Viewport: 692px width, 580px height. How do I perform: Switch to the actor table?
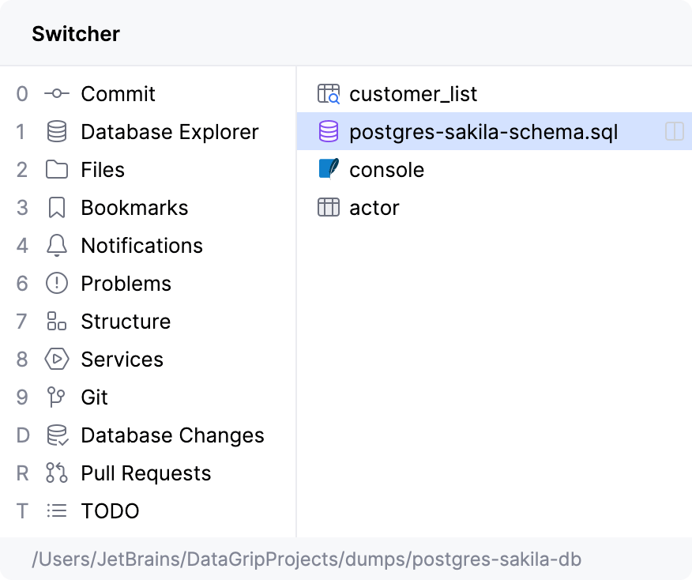(x=374, y=208)
